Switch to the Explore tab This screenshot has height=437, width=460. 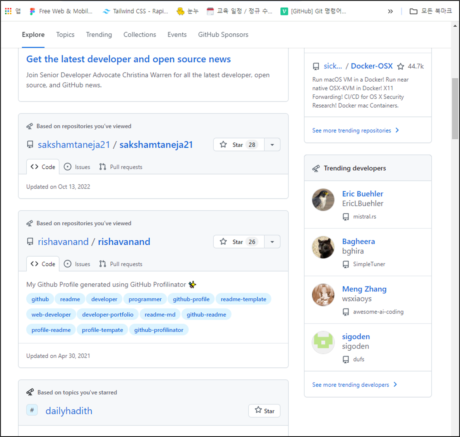[33, 34]
